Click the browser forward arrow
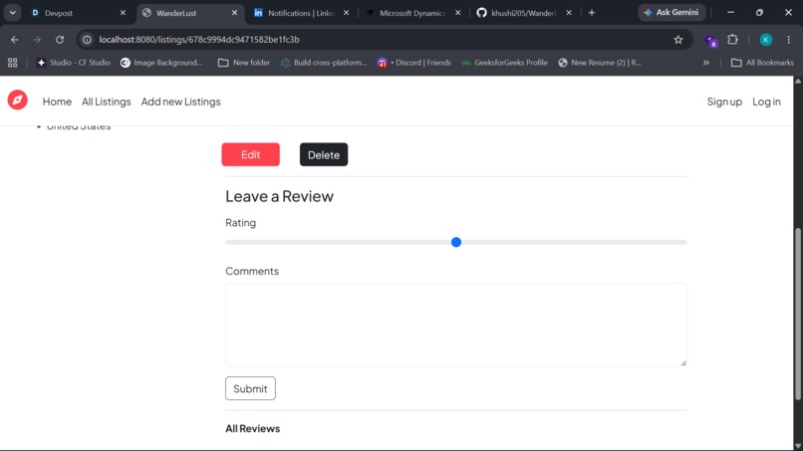 pos(37,40)
